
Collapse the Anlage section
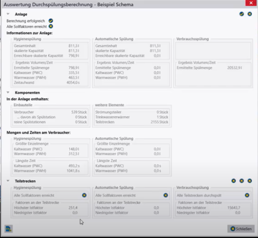coord(8,14)
